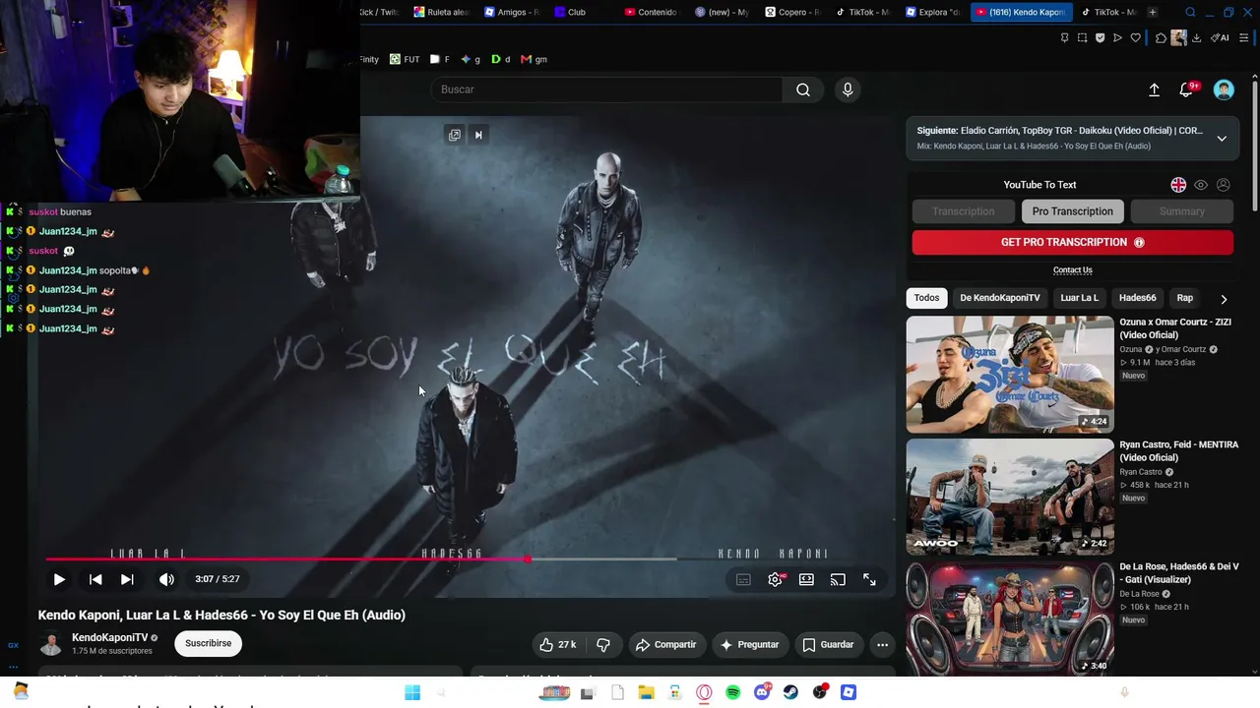The image size is (1260, 708).
Task: Open a new browser tab
Action: point(1153,12)
